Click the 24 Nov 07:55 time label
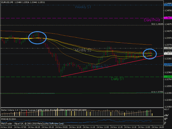 tap(20, 127)
